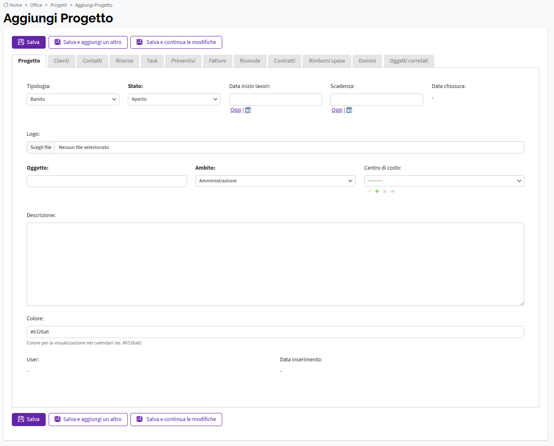Expand the Centro di costo dropdown
Screen dimensions: 554x446
[444, 181]
